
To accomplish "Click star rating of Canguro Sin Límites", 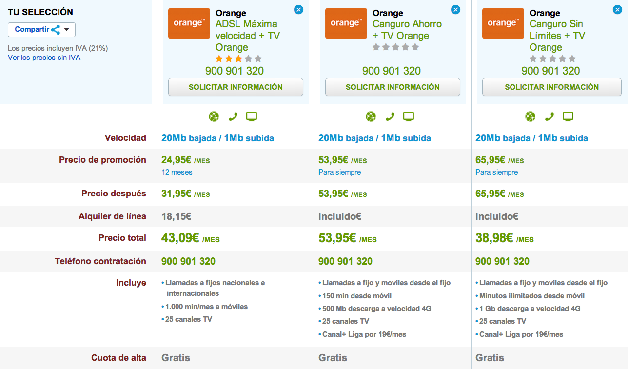I will click(553, 59).
